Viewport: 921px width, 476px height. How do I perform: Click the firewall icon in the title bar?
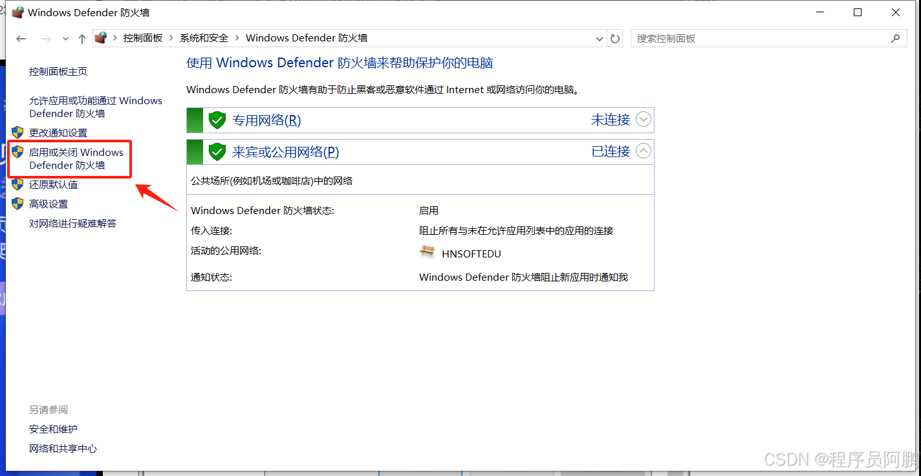point(17,12)
